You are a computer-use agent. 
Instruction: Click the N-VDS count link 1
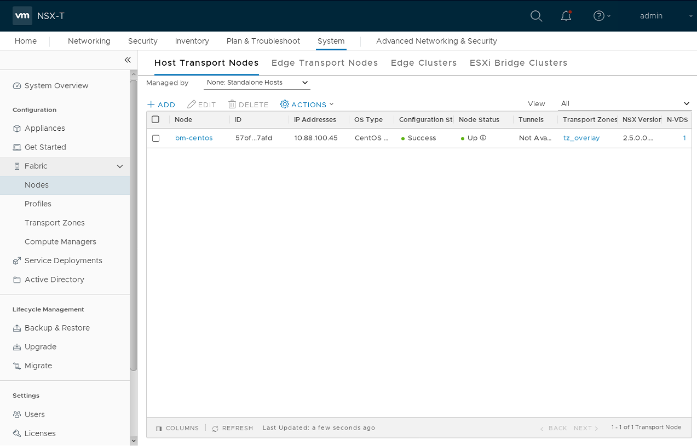[x=684, y=138]
